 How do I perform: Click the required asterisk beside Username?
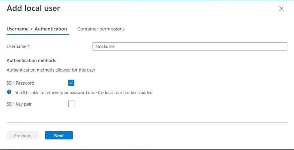point(29,47)
